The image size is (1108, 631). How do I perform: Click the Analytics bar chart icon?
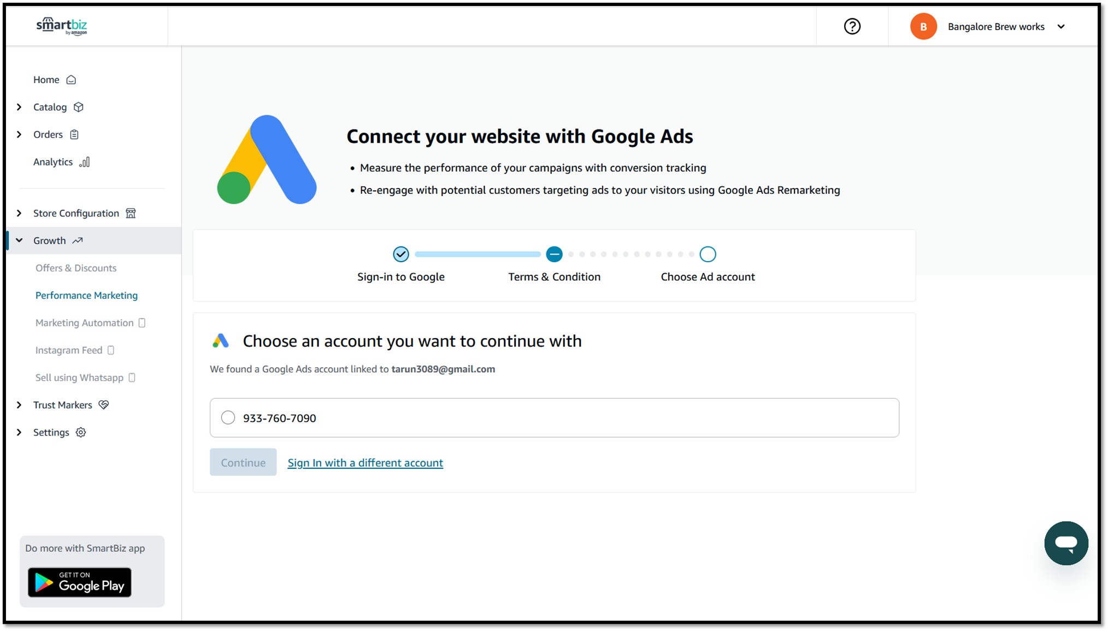tap(84, 162)
